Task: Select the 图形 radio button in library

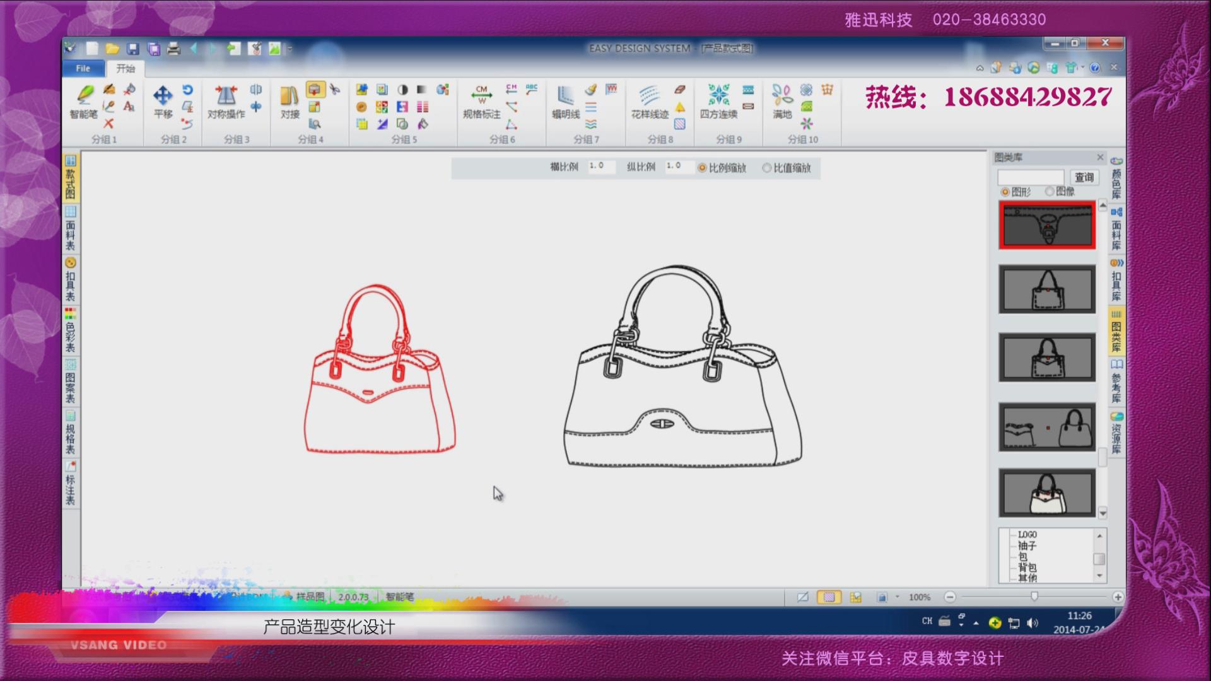Action: [1005, 192]
